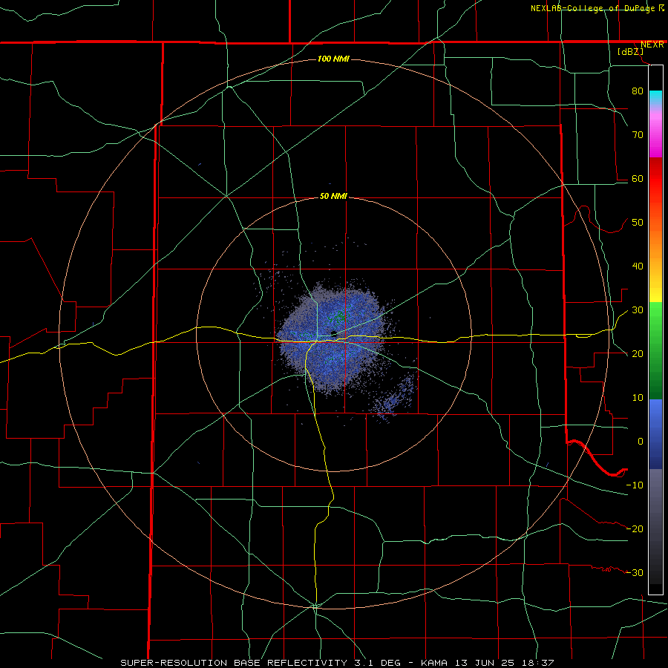Click the -20 value on the dBZ scale
668x668 pixels.
[635, 528]
